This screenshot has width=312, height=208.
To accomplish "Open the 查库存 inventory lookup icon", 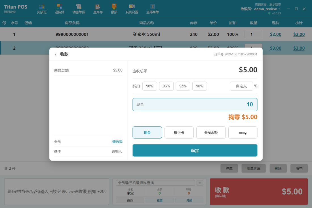I will [x=98, y=9].
